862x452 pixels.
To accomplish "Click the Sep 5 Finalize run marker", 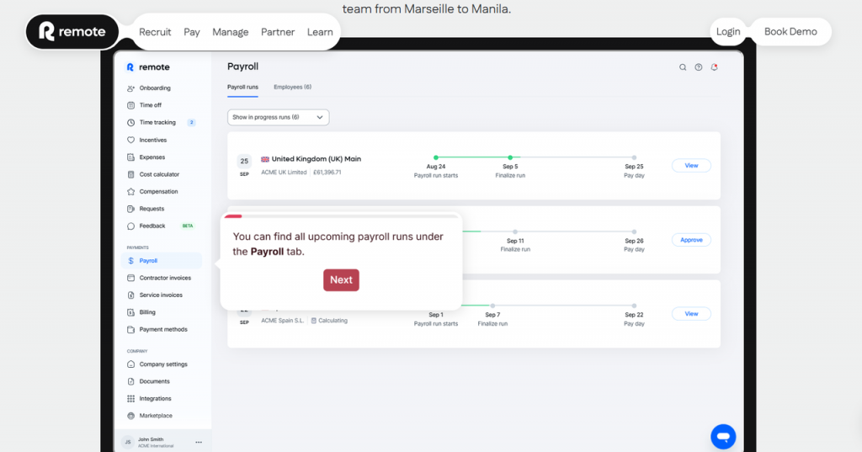I will pos(510,157).
